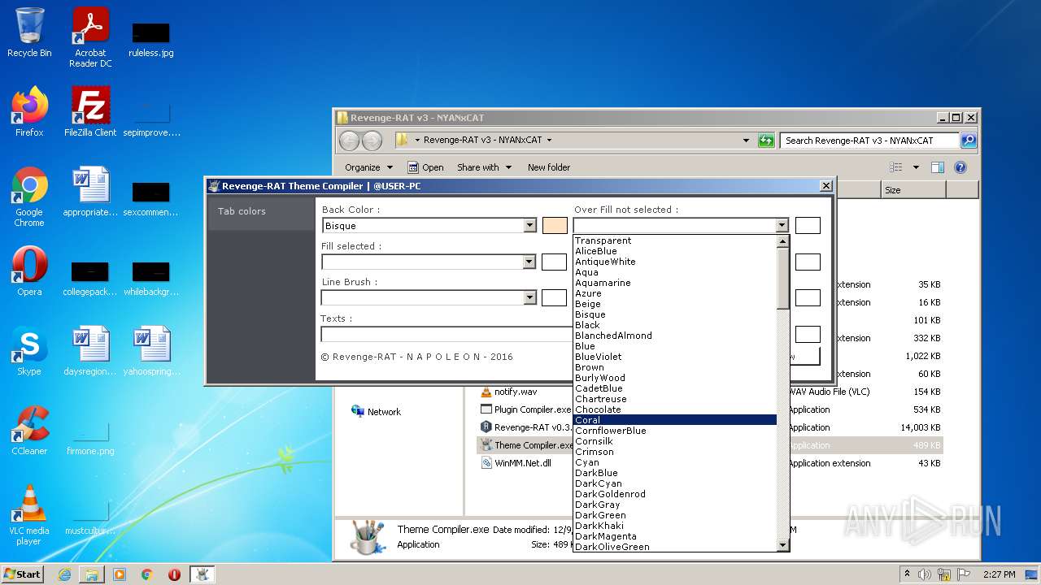Image resolution: width=1041 pixels, height=585 pixels.
Task: Refresh the Explorer folder view
Action: tap(766, 141)
